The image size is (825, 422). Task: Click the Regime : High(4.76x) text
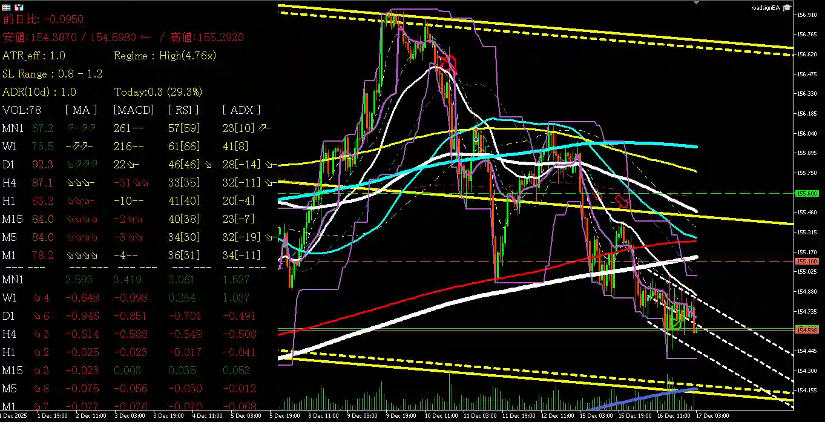click(x=165, y=56)
